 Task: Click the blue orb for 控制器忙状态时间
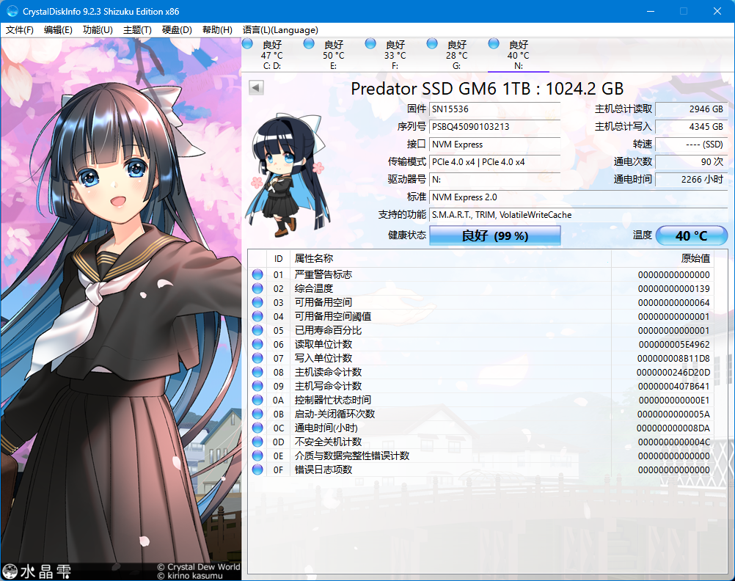[x=257, y=400]
